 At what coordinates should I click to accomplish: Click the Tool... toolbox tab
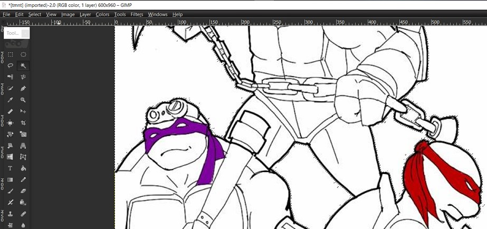coord(13,33)
